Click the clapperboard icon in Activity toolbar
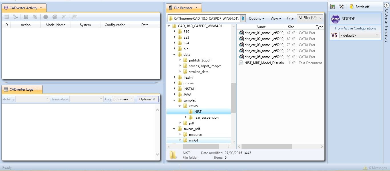This screenshot has height=171, width=390. tap(74, 17)
